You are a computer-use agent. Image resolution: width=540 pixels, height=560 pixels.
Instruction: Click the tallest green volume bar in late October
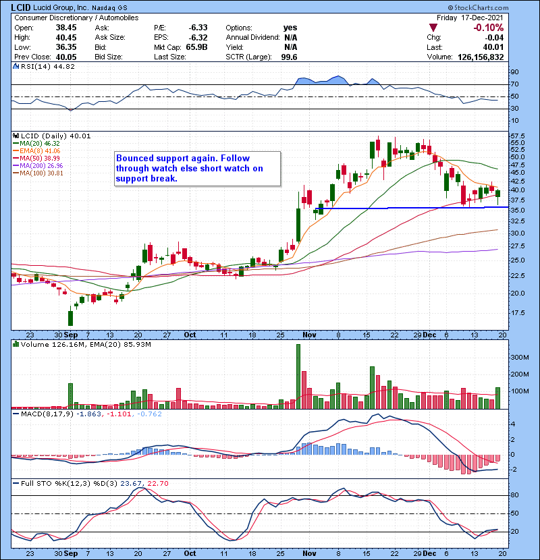298,376
